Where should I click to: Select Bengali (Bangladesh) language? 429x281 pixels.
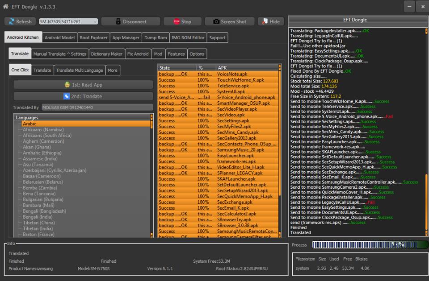44,211
